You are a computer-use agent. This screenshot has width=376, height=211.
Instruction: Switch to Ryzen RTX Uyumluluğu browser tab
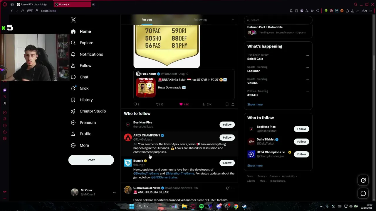point(34,4)
